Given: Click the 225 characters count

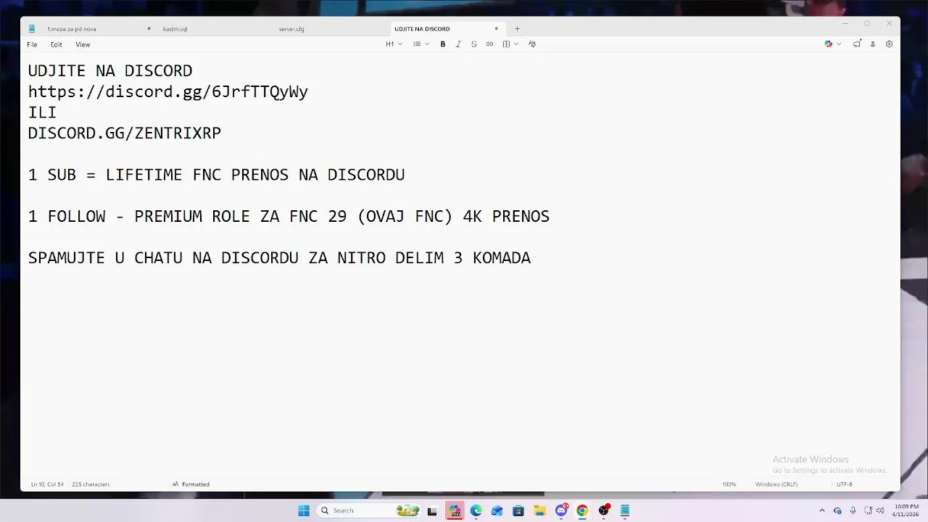Looking at the screenshot, I should (91, 484).
